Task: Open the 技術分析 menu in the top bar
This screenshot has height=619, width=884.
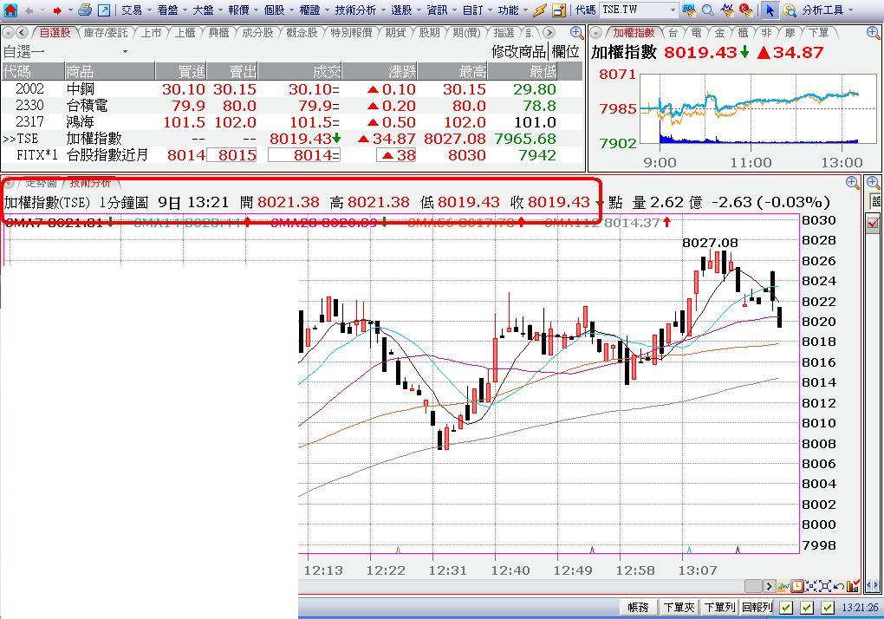Action: coord(355,10)
